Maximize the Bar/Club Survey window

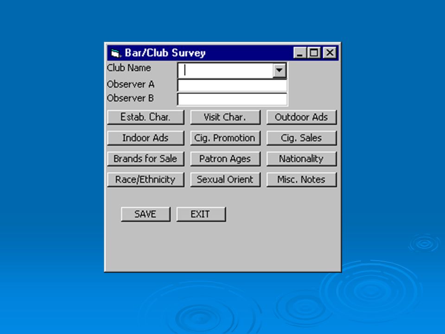point(314,53)
